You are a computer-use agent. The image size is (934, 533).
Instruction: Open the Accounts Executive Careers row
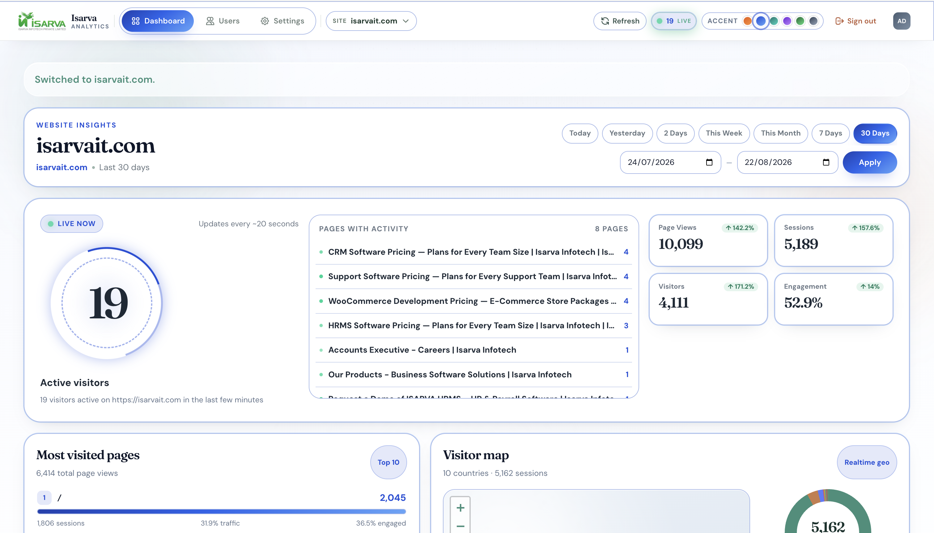click(473, 350)
